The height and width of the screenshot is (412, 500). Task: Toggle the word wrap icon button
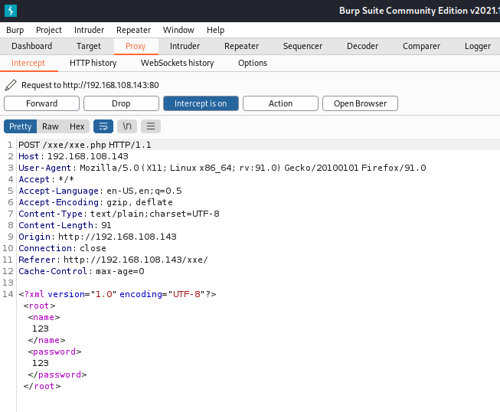point(103,126)
